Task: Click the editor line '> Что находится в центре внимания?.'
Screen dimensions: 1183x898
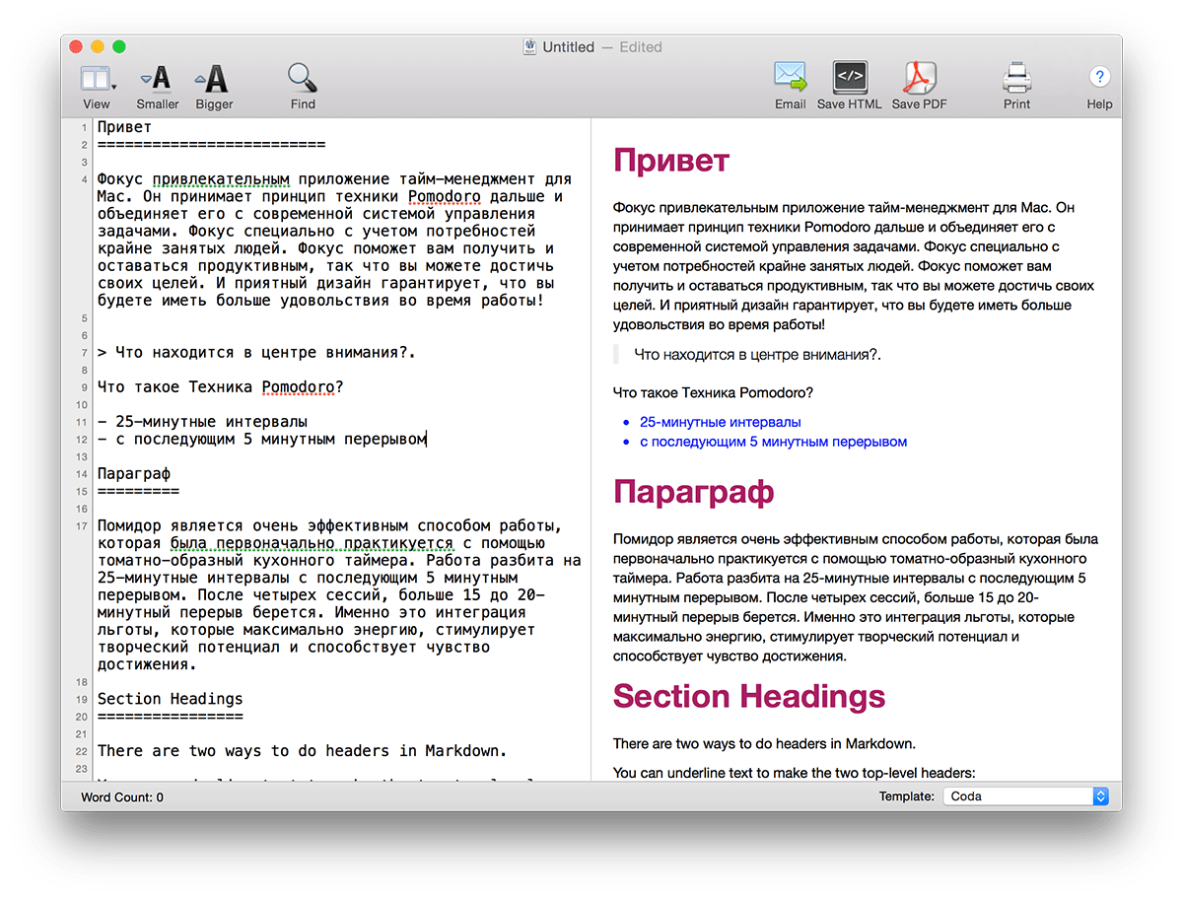Action: click(x=256, y=352)
